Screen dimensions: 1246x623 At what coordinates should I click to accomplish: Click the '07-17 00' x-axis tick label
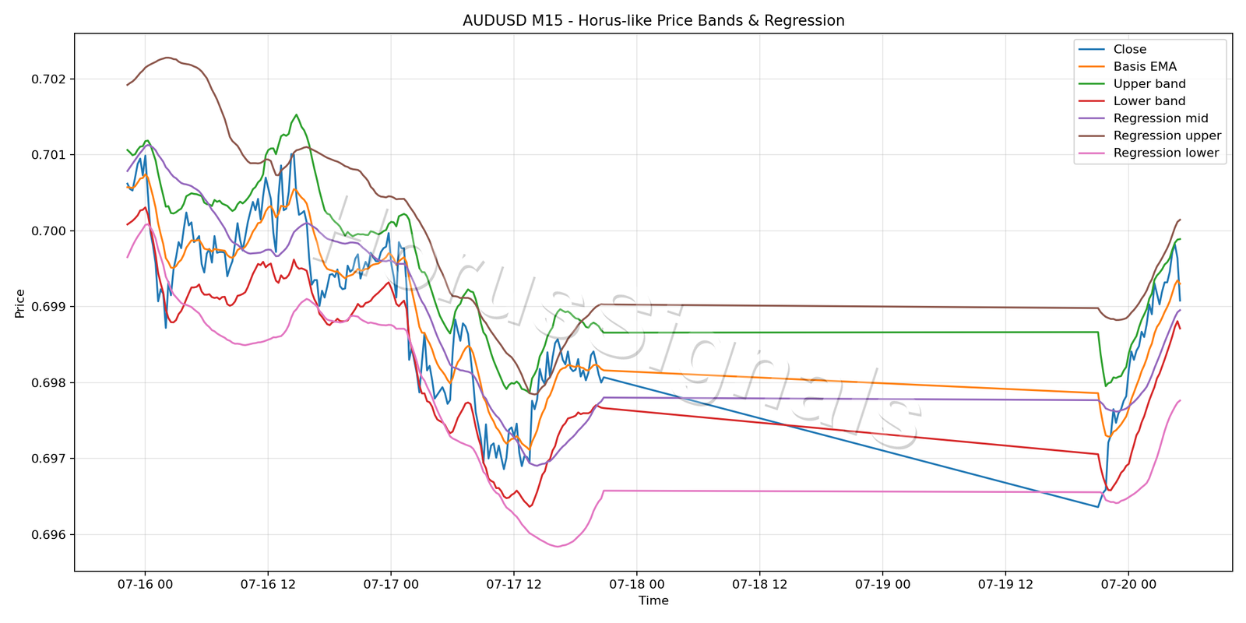[x=391, y=584]
